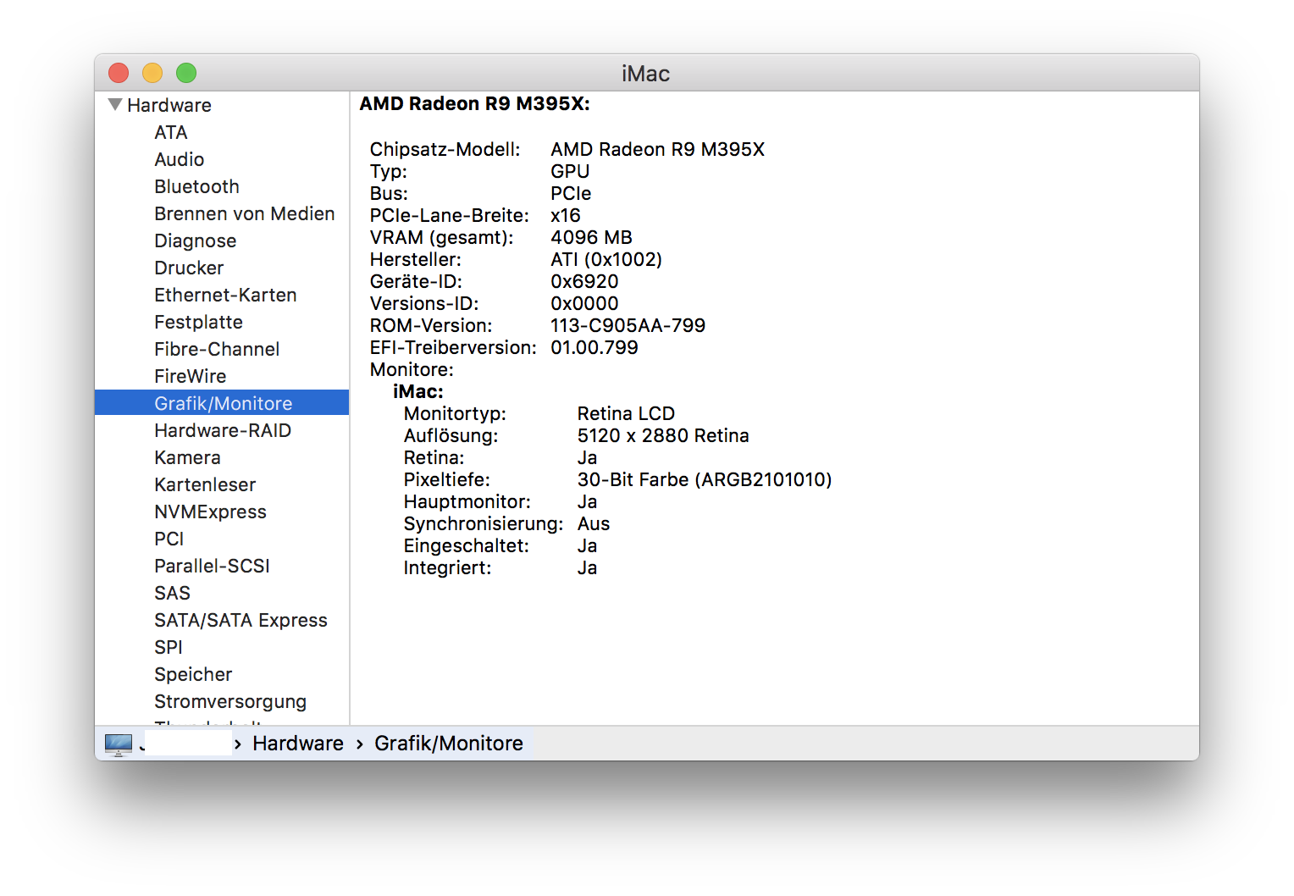This screenshot has width=1294, height=896.
Task: Zoom window using green button
Action: (186, 73)
